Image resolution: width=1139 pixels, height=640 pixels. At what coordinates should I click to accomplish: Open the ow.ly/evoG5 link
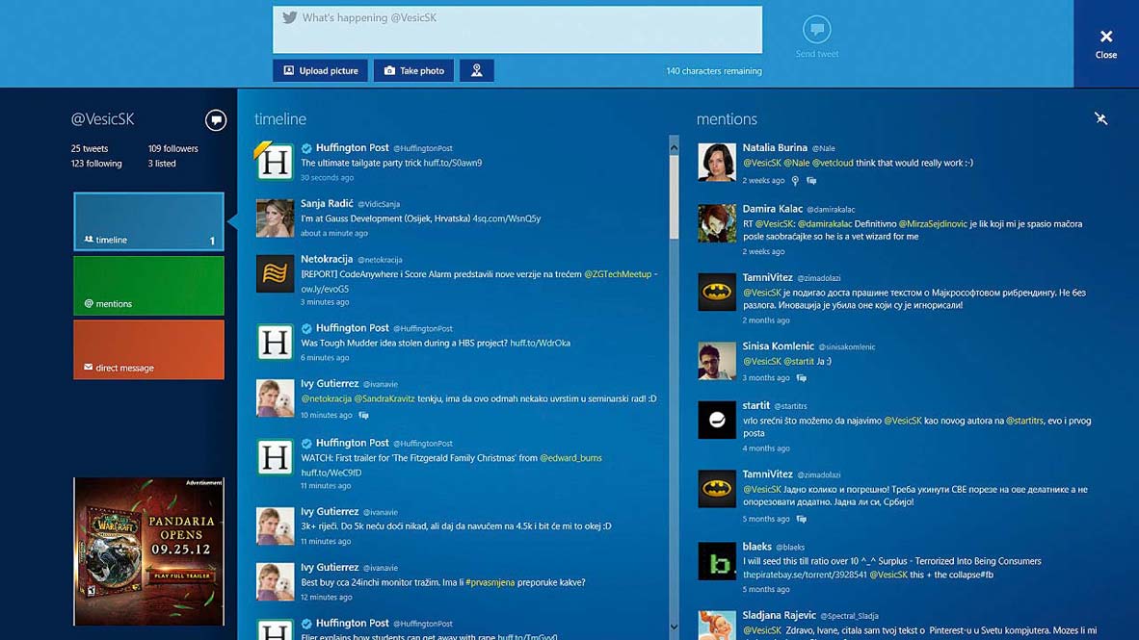pos(325,289)
